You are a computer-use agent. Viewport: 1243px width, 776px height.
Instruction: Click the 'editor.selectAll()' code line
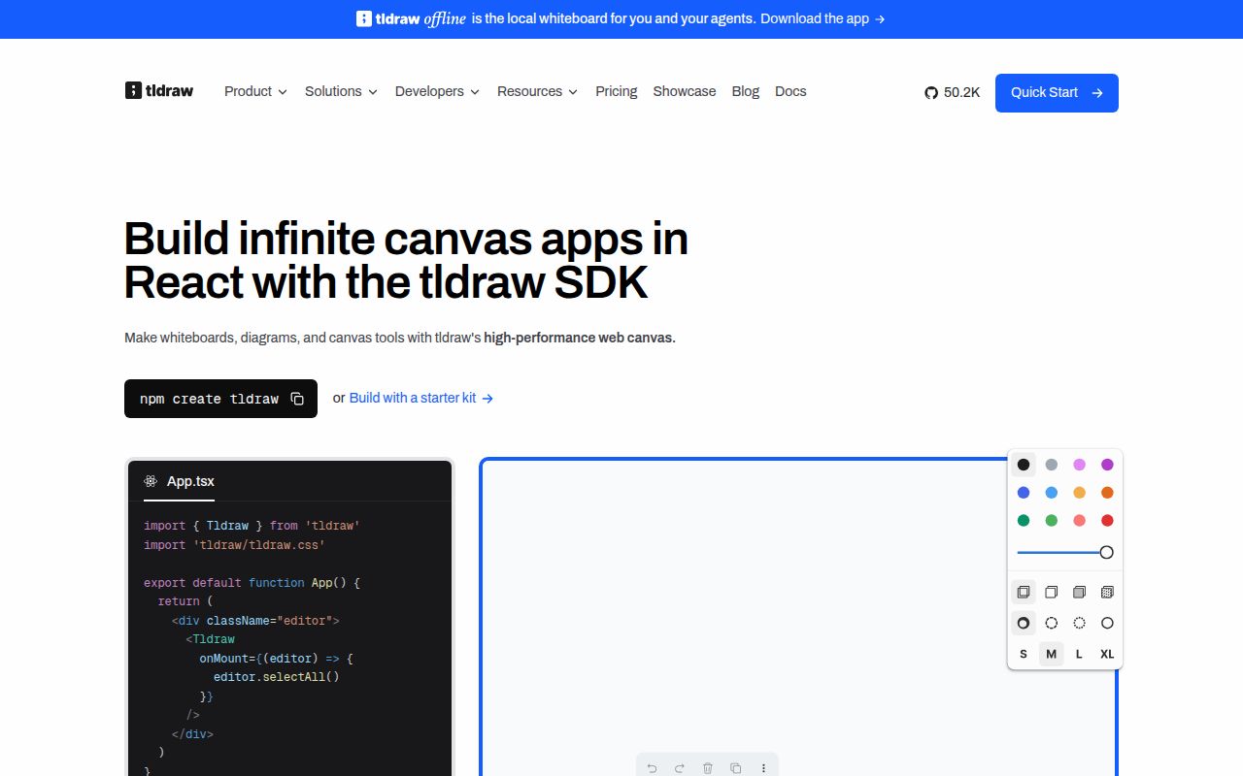click(277, 677)
